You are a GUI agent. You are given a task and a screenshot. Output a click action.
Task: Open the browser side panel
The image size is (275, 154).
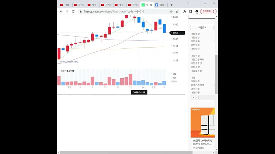(x=191, y=11)
